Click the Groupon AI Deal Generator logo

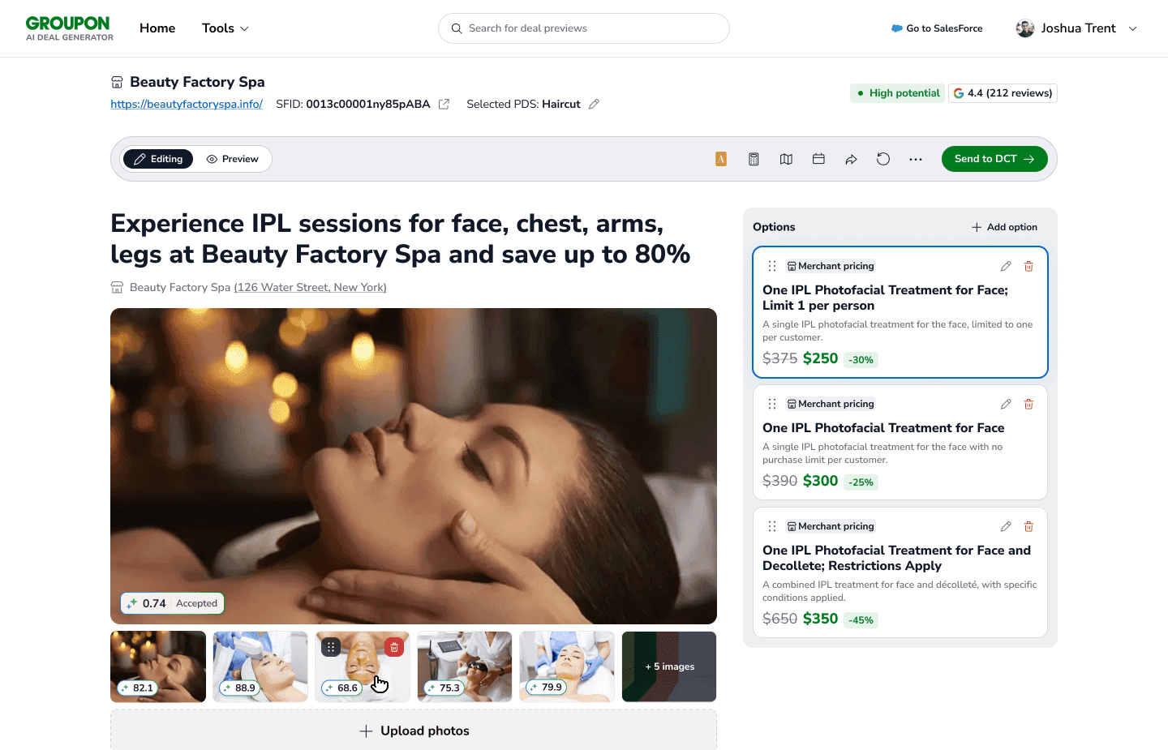pos(70,28)
